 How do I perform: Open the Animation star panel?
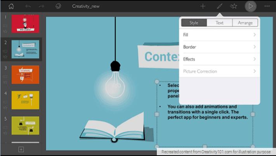point(234,6)
